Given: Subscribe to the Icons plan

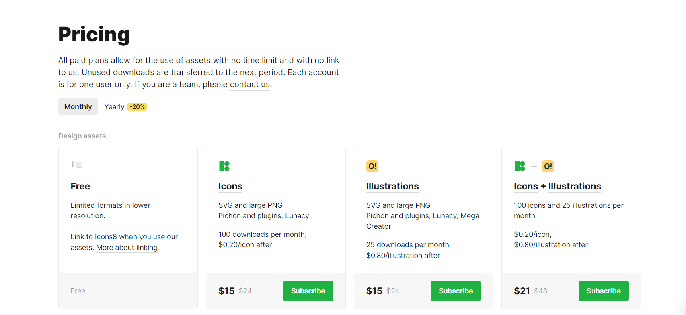Looking at the screenshot, I should tap(308, 291).
